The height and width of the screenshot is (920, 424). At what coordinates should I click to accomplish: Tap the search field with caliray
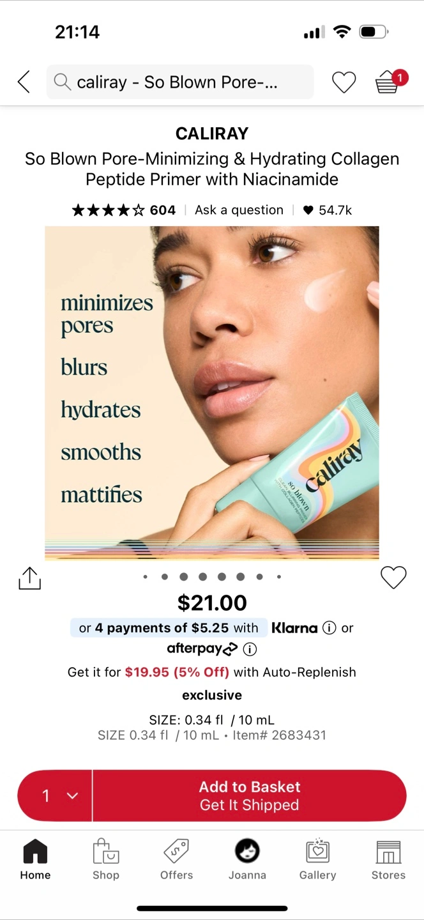pos(180,82)
